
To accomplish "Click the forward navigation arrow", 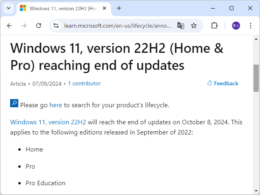I will [x=24, y=26].
